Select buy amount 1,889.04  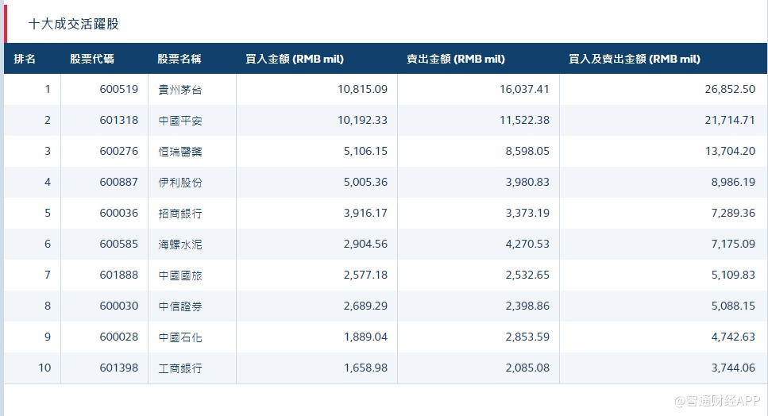pyautogui.click(x=365, y=337)
